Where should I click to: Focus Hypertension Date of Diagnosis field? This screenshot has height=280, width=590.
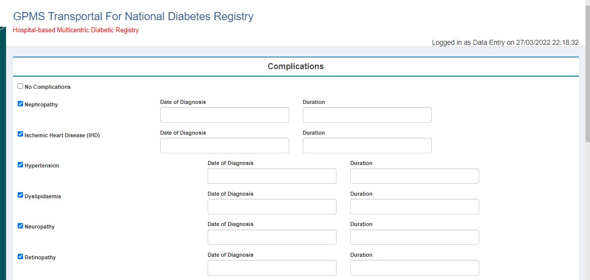click(x=272, y=176)
